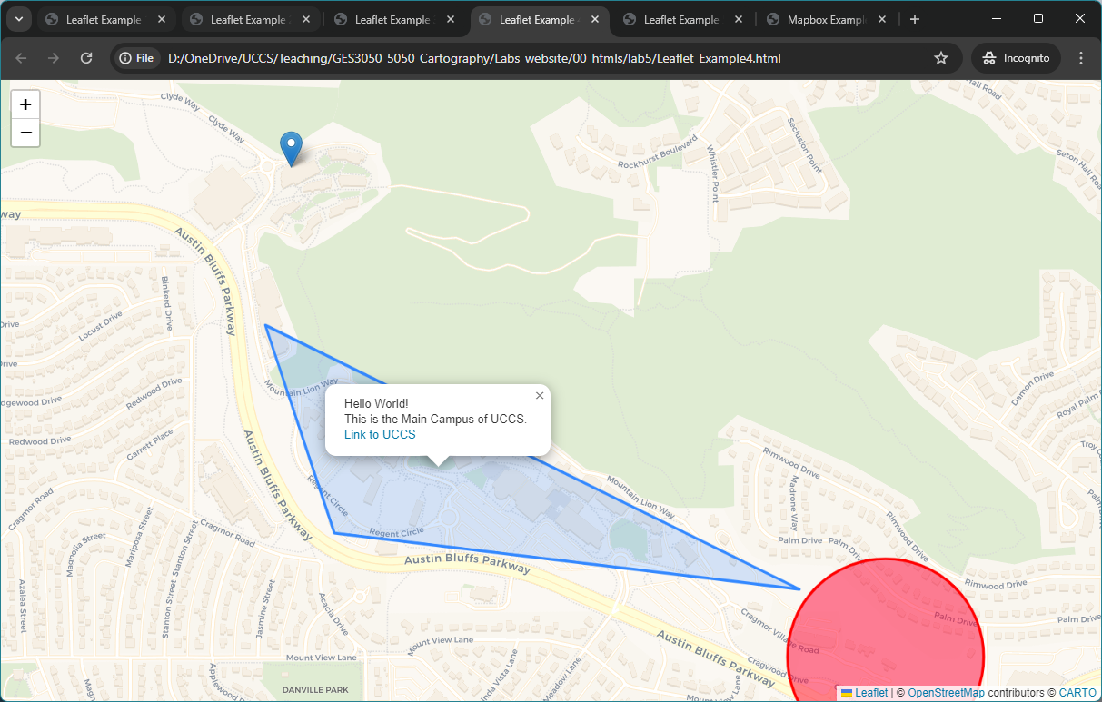Open the OpenStreetMap attribution link
Viewport: 1102px width, 702px height.
pyautogui.click(x=946, y=693)
